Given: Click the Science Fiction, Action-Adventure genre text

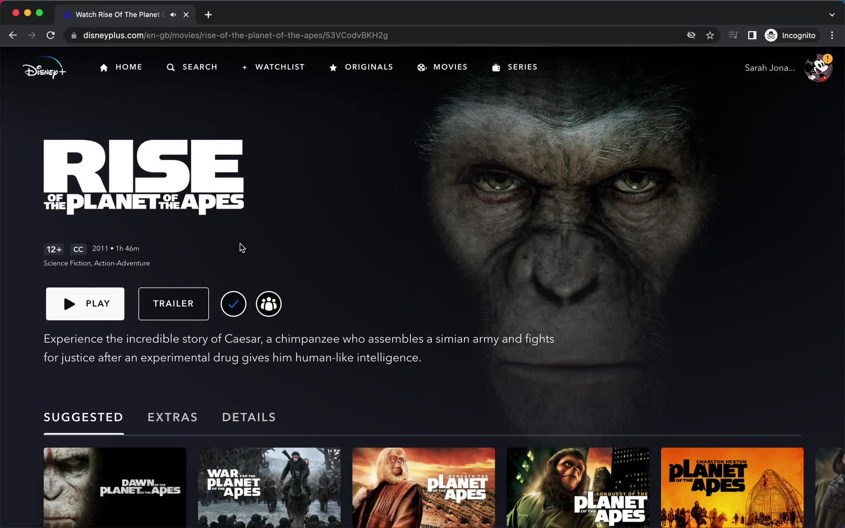Looking at the screenshot, I should (x=97, y=263).
